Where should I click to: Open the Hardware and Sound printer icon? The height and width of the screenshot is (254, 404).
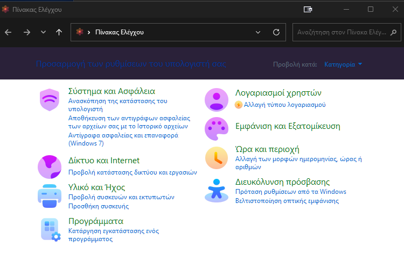pyautogui.click(x=50, y=196)
